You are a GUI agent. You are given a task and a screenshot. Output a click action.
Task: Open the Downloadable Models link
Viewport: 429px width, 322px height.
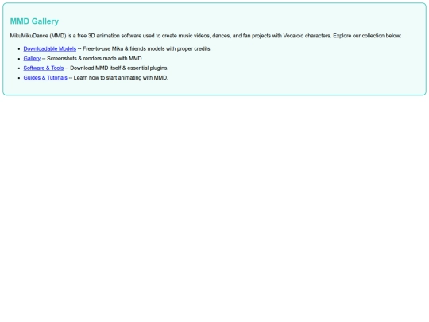pos(50,49)
